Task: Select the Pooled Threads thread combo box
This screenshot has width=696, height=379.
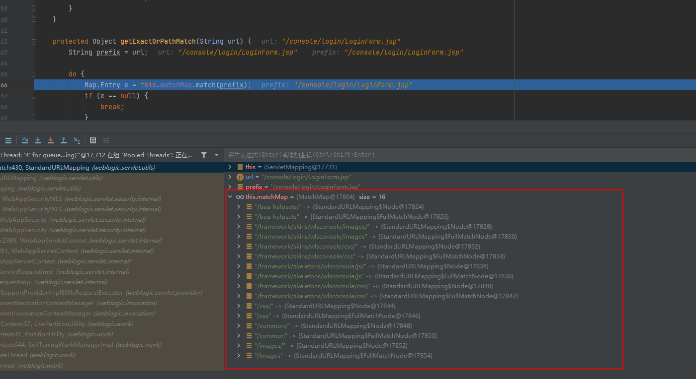Action: (96, 155)
